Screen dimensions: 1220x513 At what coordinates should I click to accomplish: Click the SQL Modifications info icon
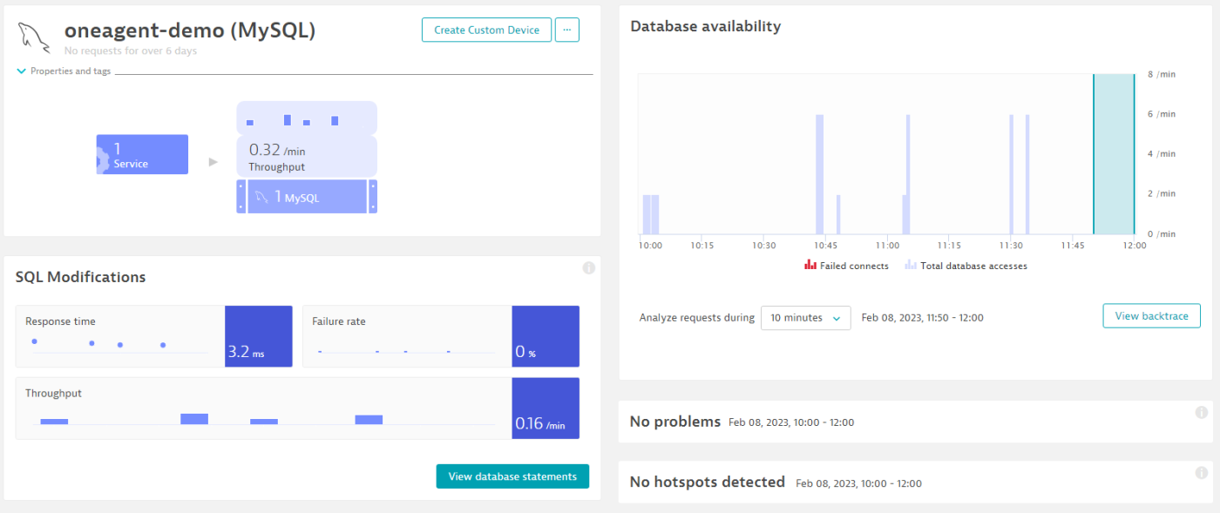(589, 267)
